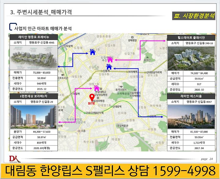220x179 pixels.
Task: Click completion date 2015. 12
Action: [x=42, y=89]
